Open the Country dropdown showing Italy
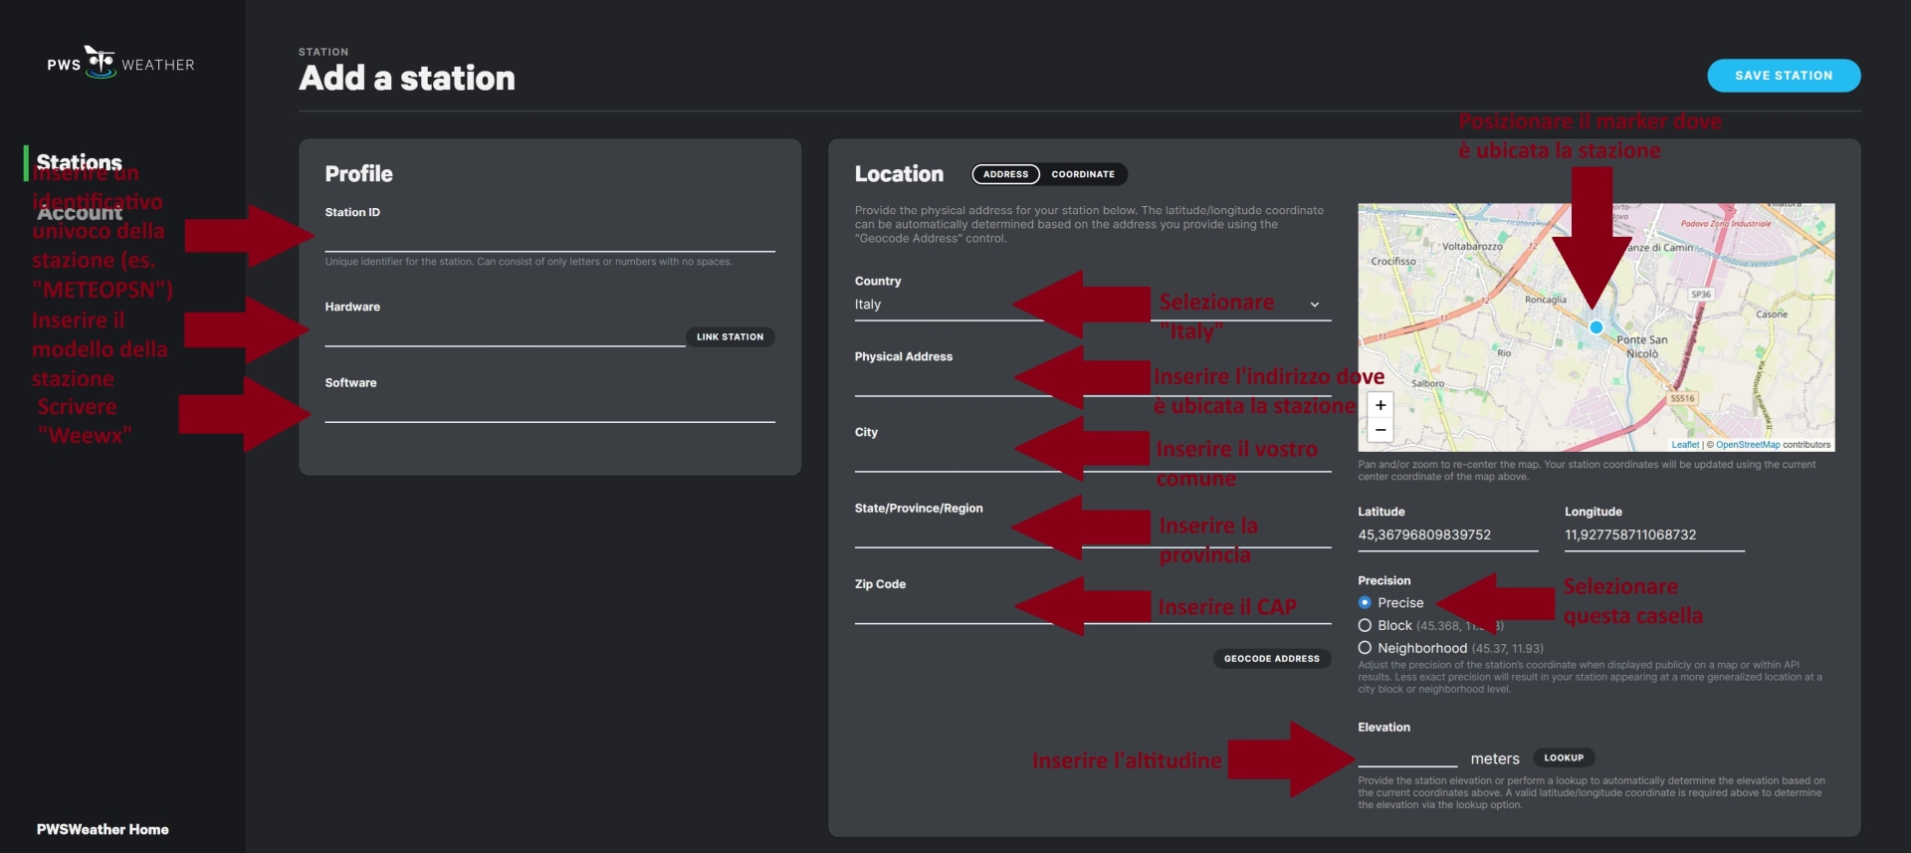The image size is (1911, 853). 1092,305
